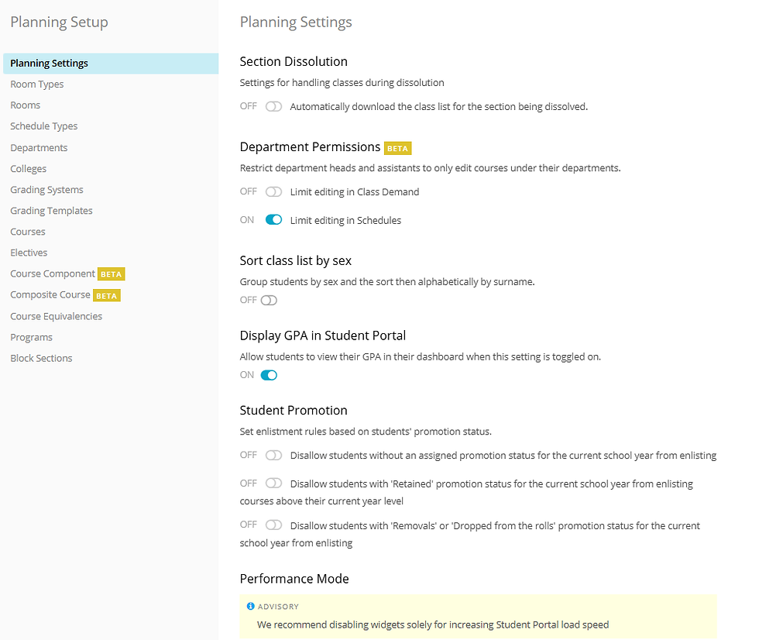This screenshot has width=759, height=640.
Task: Click the Student Promotion heading
Action: coord(294,410)
